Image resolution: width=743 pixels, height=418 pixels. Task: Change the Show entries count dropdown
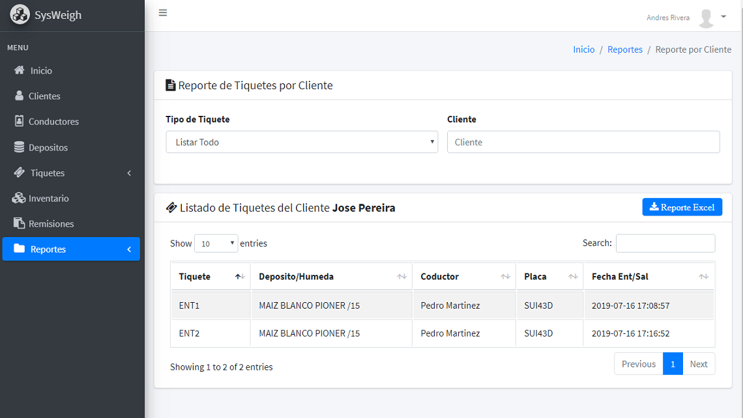[x=216, y=244]
